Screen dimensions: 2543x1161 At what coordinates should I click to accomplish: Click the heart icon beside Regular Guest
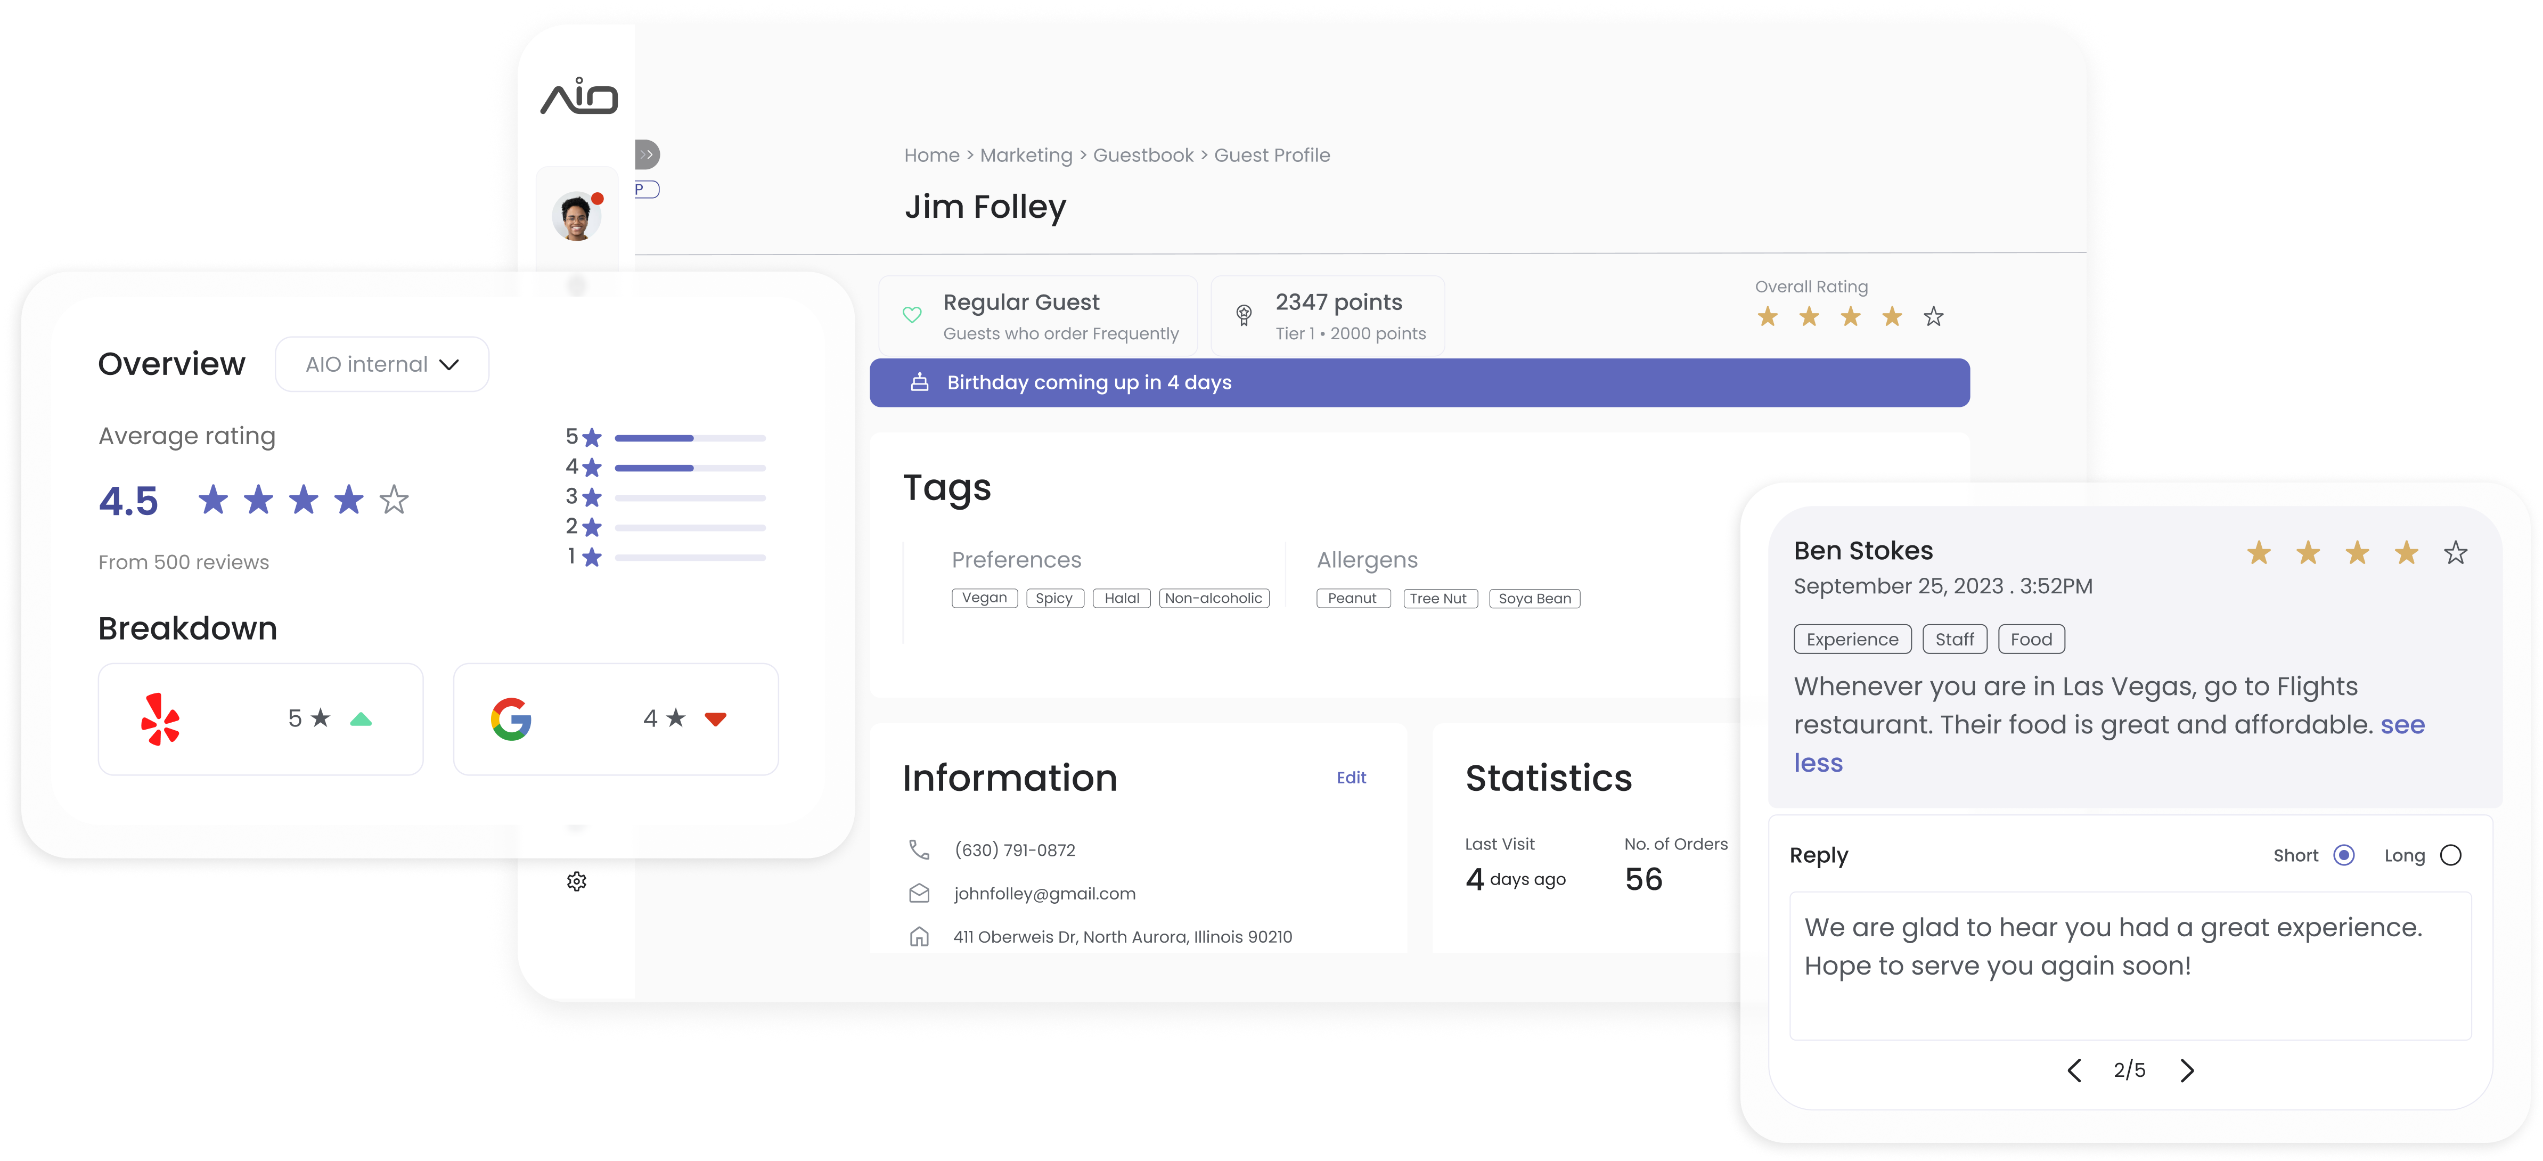point(912,315)
